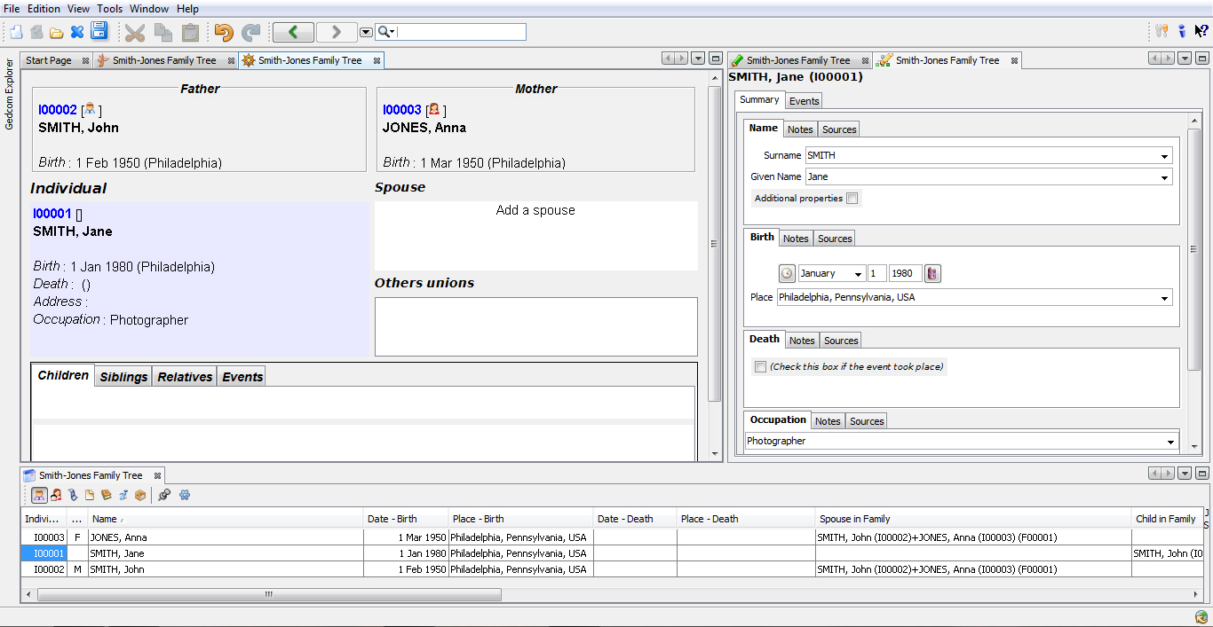The width and height of the screenshot is (1213, 627).
Task: Click the Undo icon in the main toolbar
Action: click(223, 31)
